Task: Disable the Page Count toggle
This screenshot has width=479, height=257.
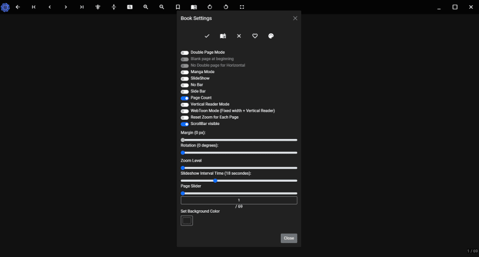Action: pos(184,98)
